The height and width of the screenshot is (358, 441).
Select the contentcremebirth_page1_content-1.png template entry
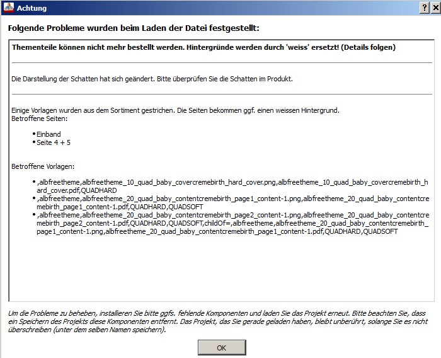point(233,202)
